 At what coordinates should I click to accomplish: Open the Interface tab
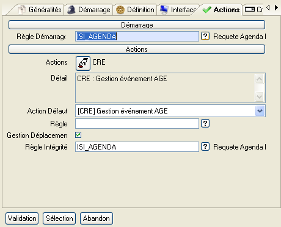178,10
